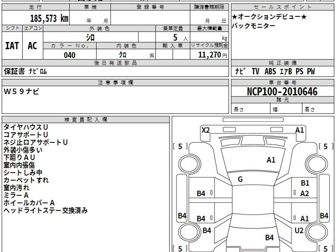Select ABS in the equipment list
This screenshot has height=252, width=336.
coord(270,72)
